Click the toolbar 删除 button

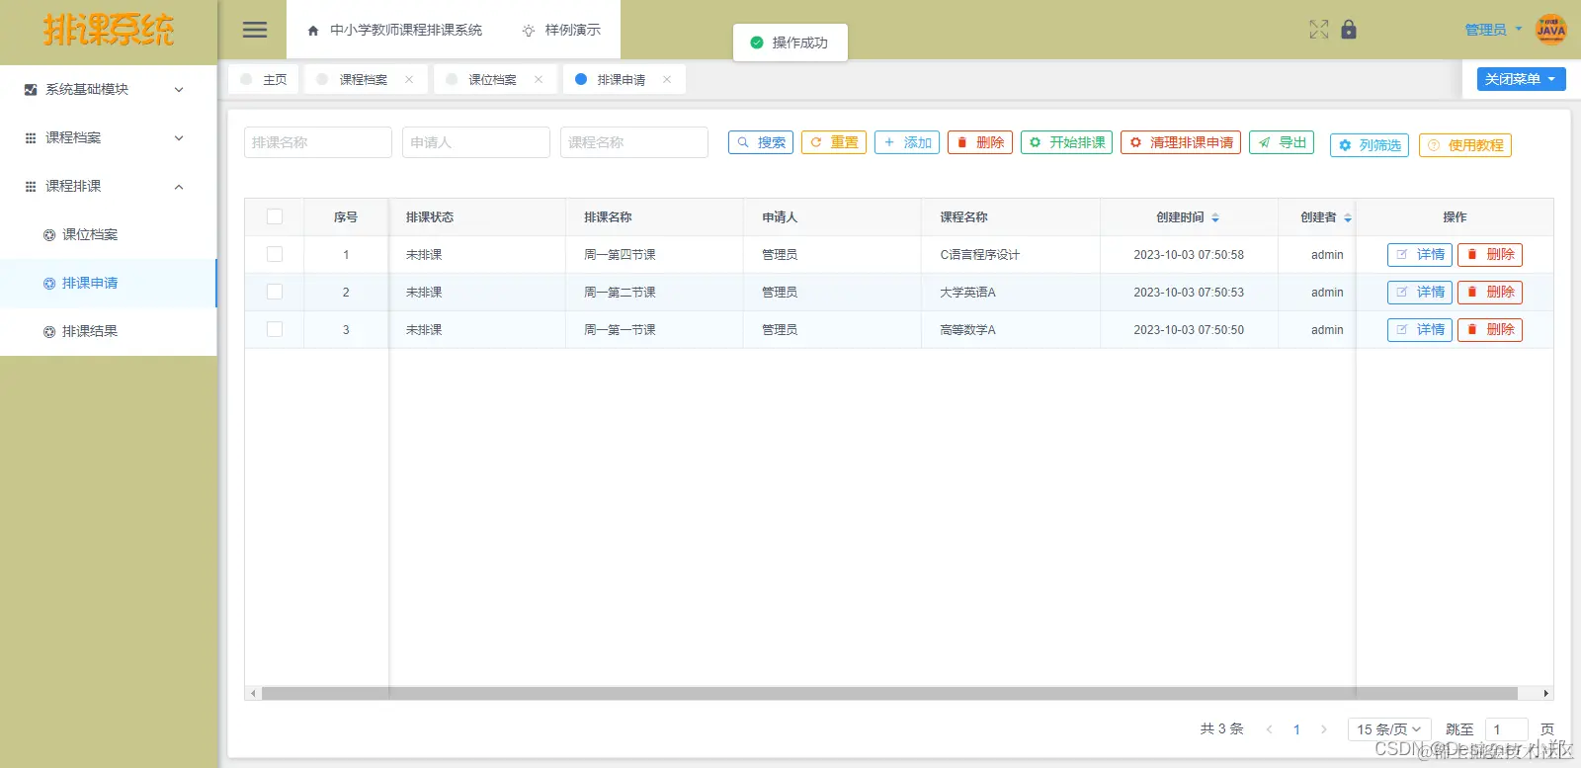tap(980, 142)
